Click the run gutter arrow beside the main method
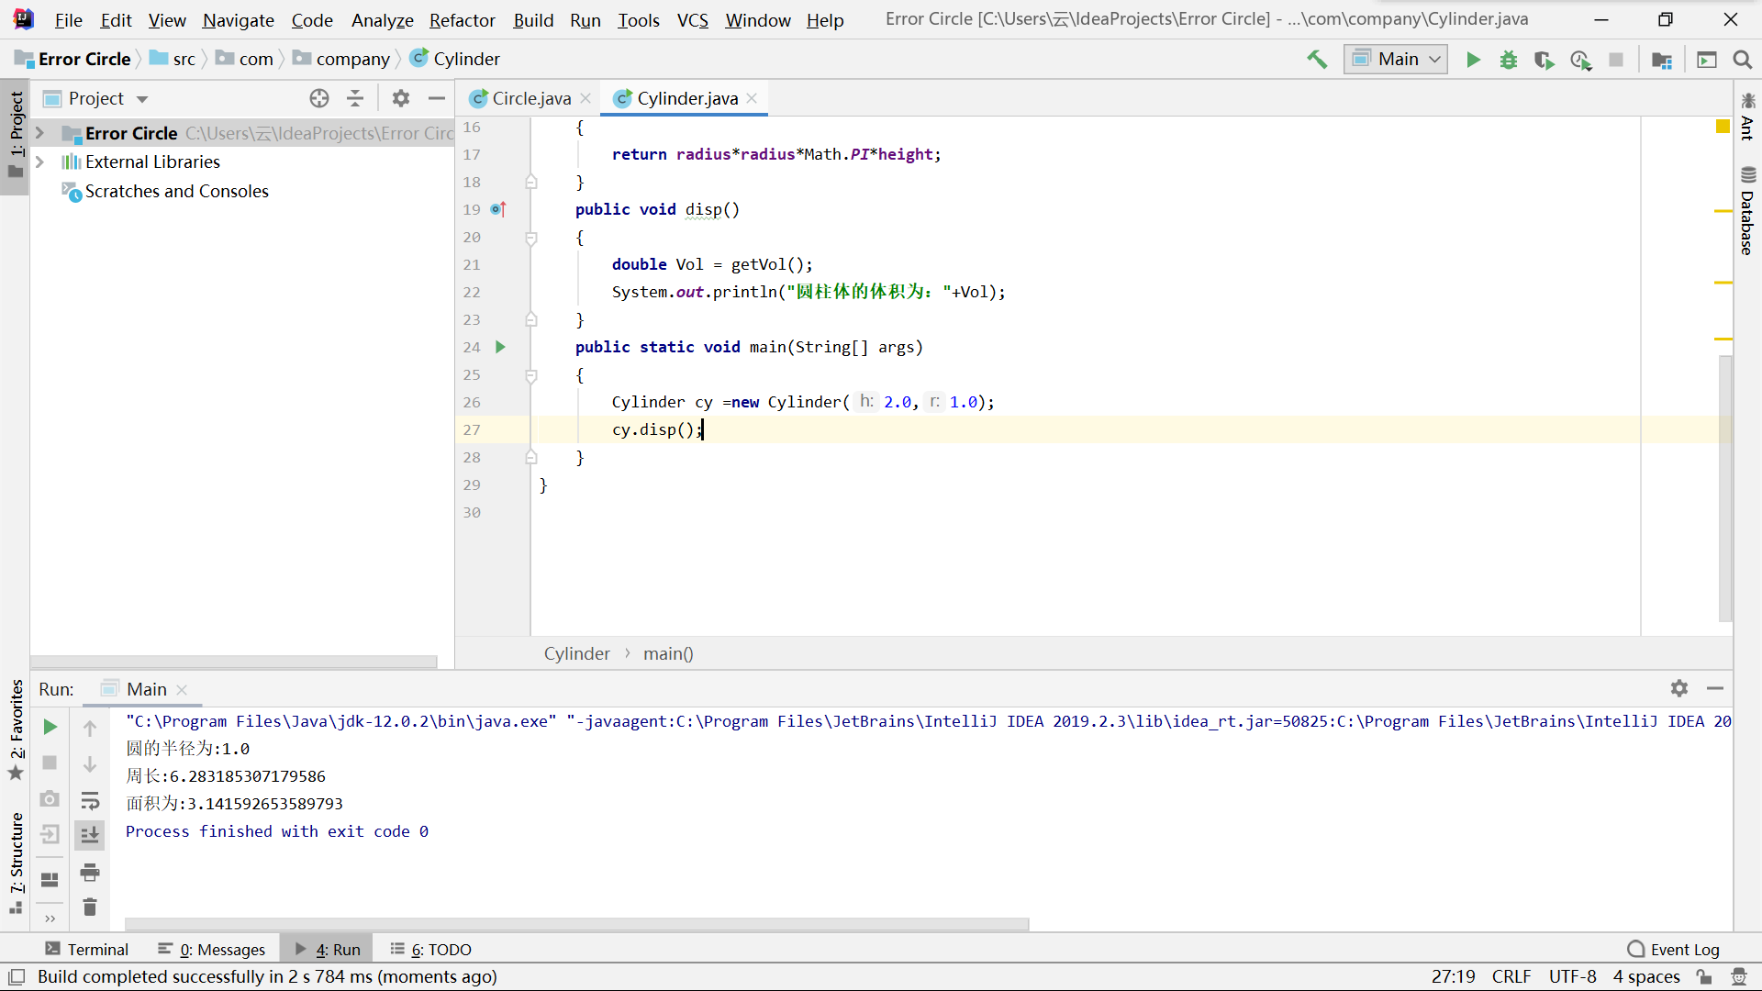1762x991 pixels. coord(500,347)
